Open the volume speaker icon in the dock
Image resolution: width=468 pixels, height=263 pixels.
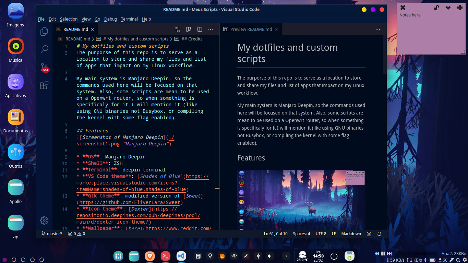coord(269,256)
